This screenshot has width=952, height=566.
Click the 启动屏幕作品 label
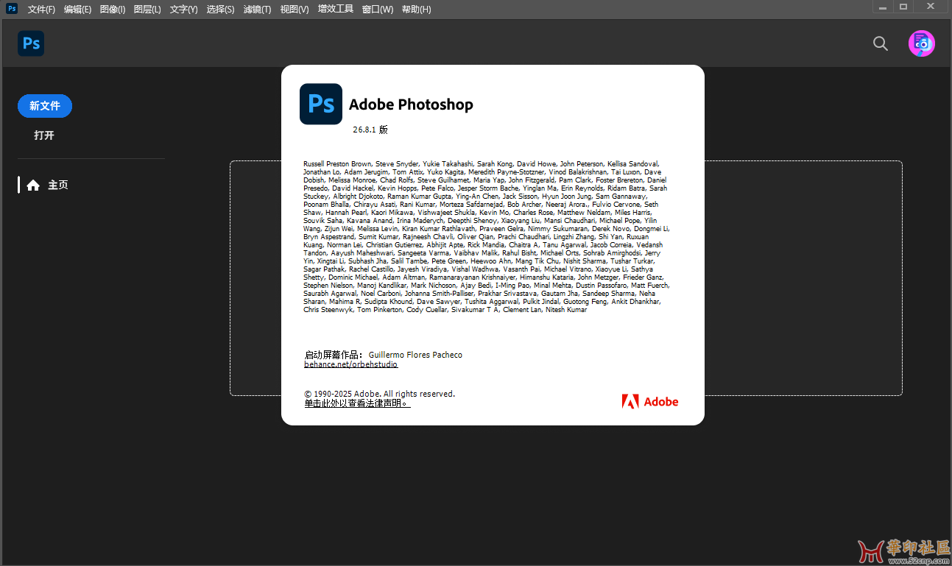(334, 355)
